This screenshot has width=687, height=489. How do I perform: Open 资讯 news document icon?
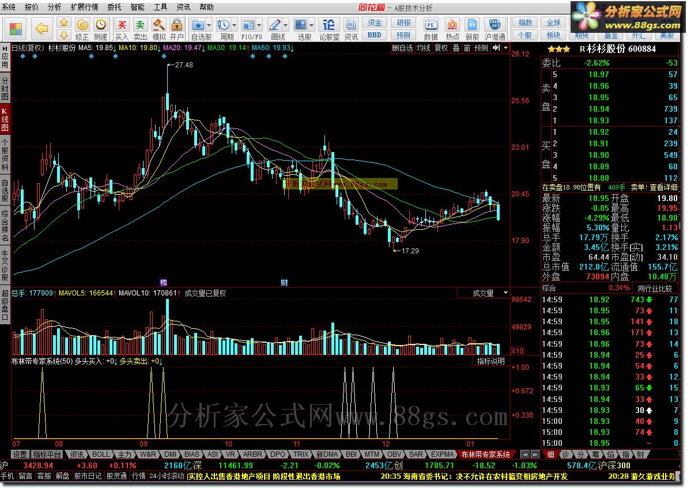350,29
